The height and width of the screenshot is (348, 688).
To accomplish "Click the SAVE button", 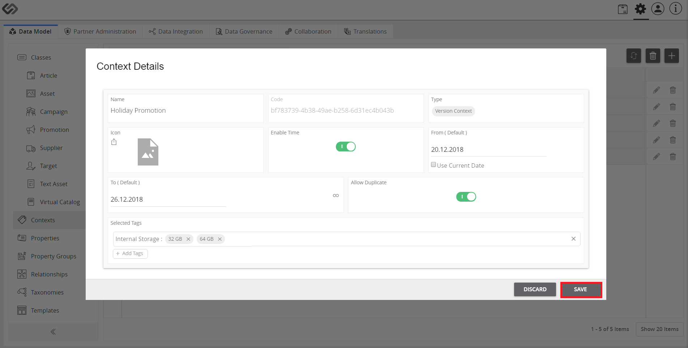I will point(581,289).
